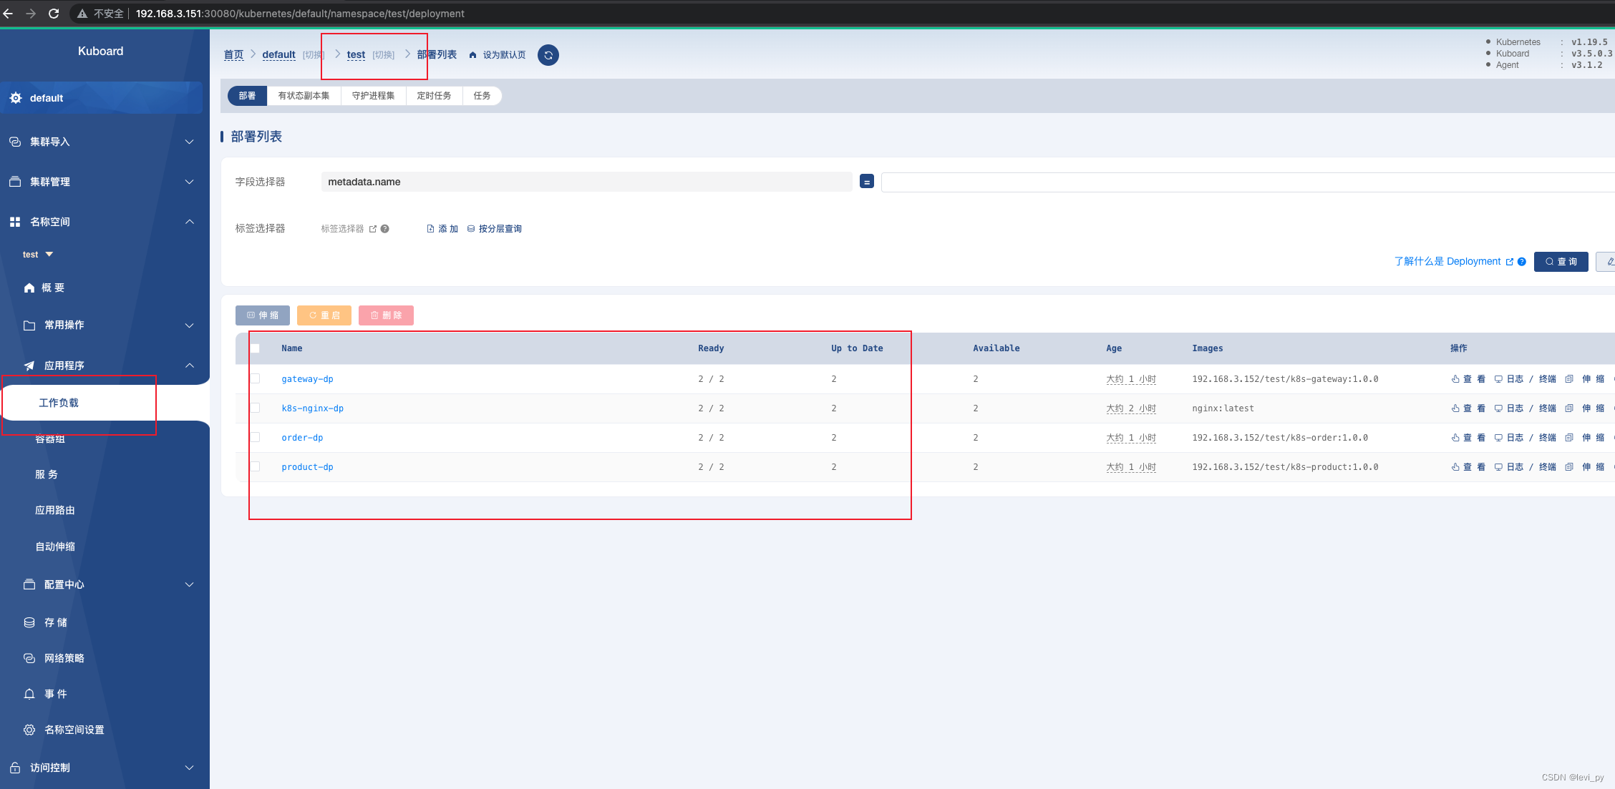1615x789 pixels.
Task: Click the 查询 button
Action: 1561,262
